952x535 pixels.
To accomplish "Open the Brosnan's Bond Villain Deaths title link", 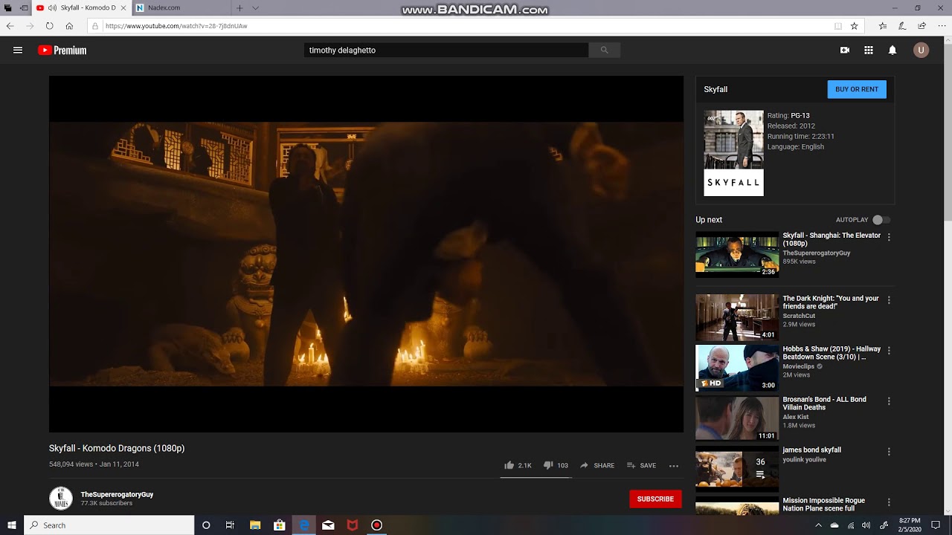I will click(824, 403).
